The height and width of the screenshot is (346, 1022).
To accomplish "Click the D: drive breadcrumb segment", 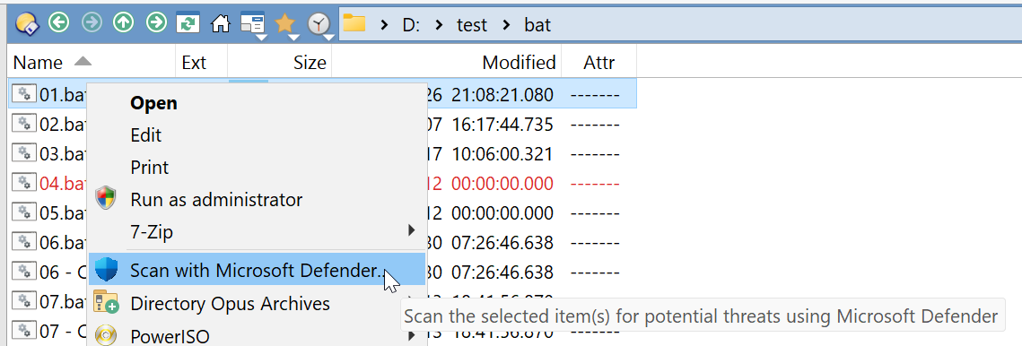I will coord(411,25).
